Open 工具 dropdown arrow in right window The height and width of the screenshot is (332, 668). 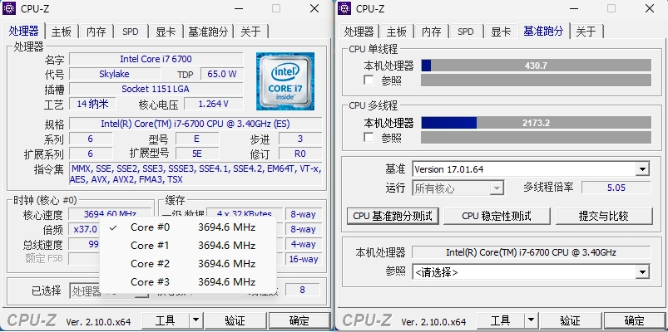pyautogui.click(x=531, y=320)
